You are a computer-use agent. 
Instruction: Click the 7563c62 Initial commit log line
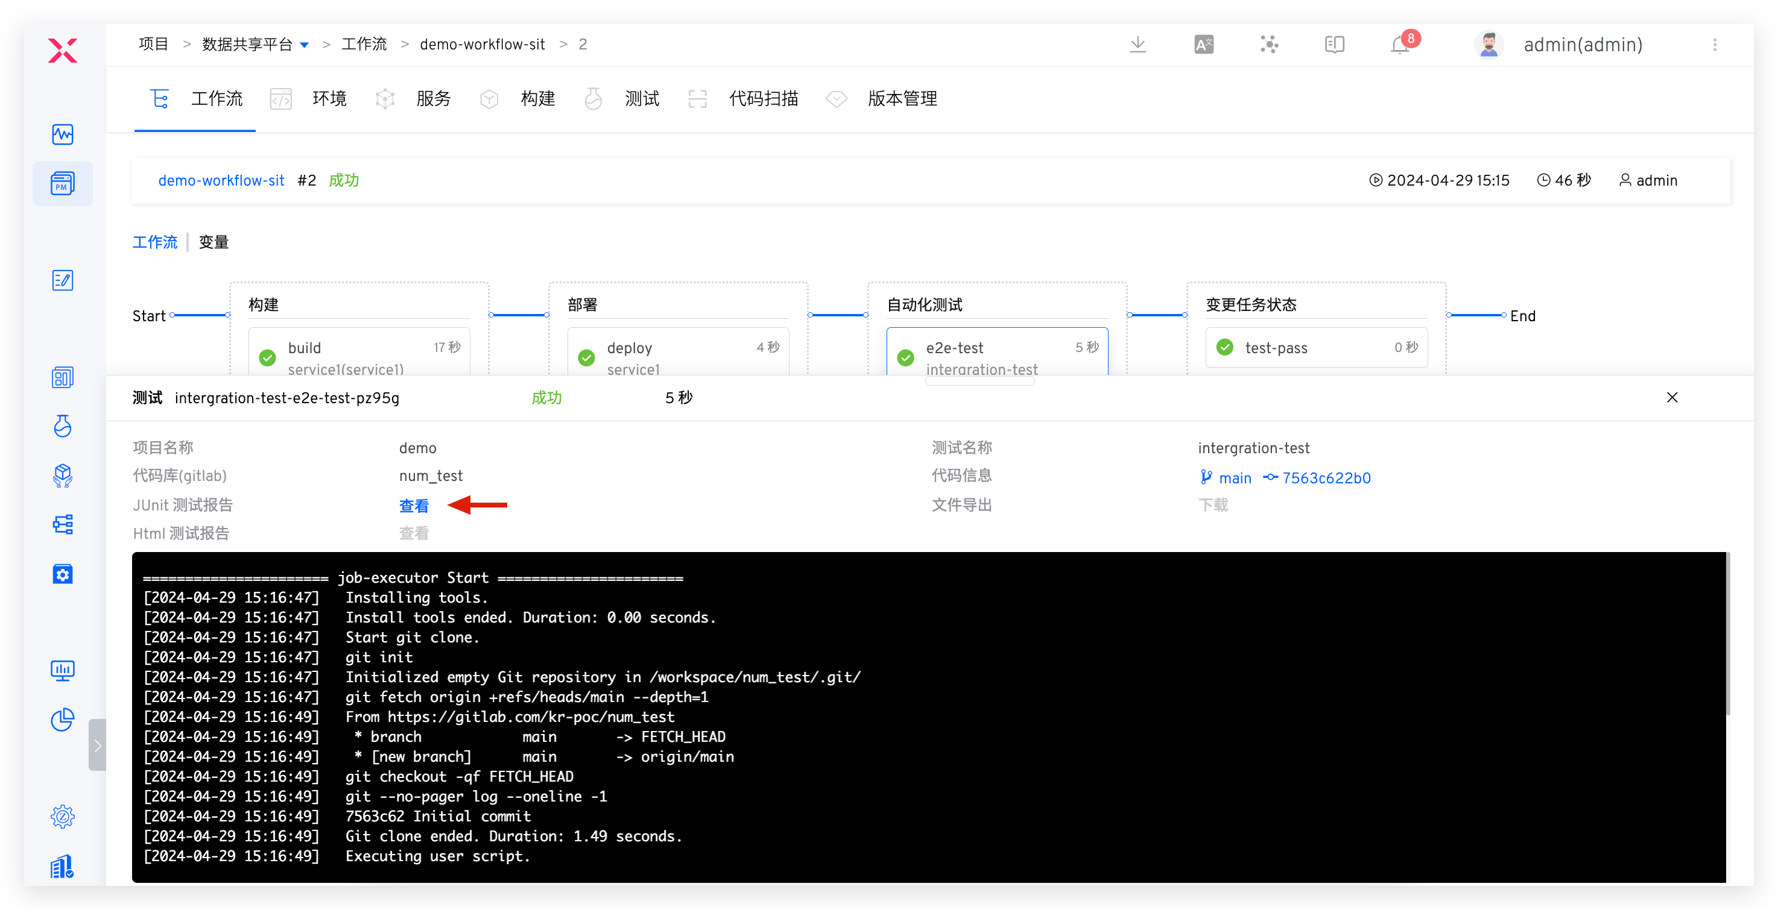[438, 816]
